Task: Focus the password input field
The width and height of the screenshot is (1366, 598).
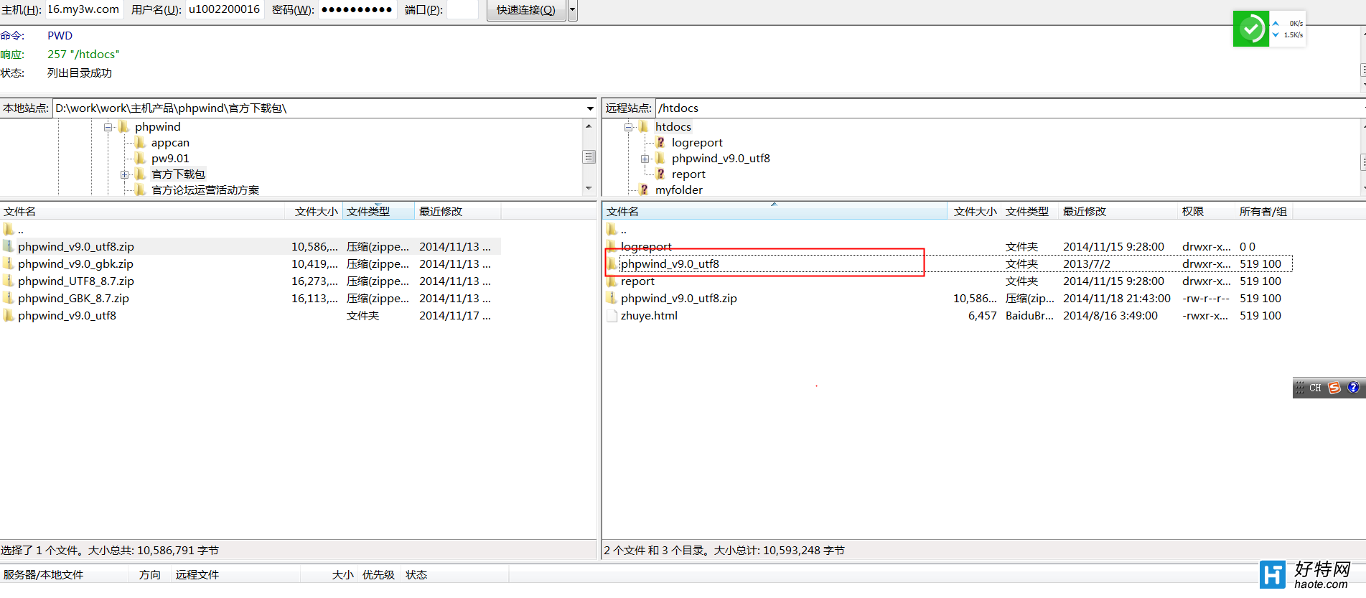Action: tap(357, 9)
